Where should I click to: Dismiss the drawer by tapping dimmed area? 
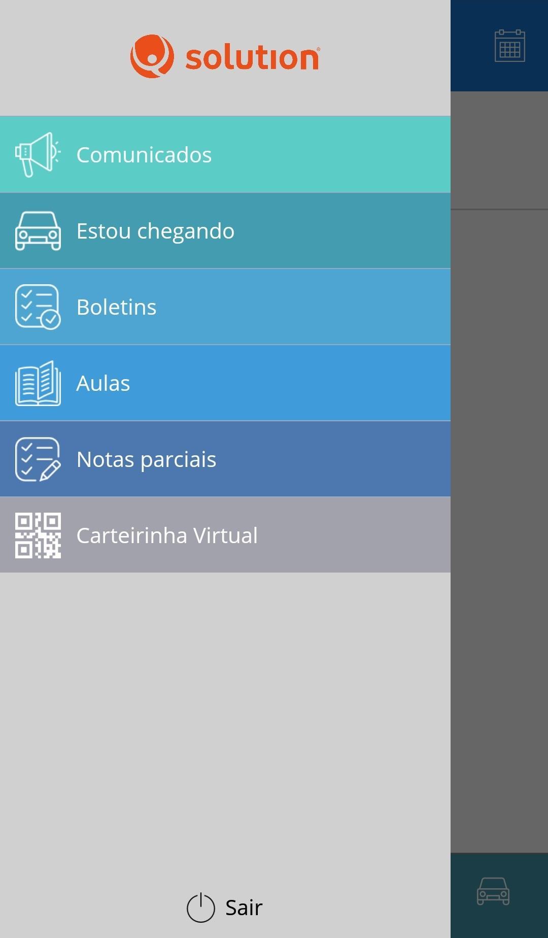(499, 508)
